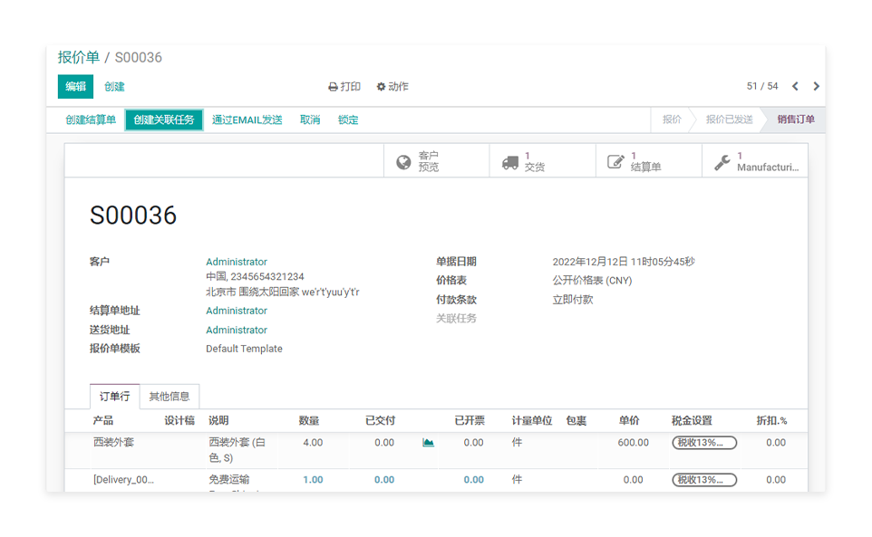
Task: Click the 创建 create button
Action: 114,87
